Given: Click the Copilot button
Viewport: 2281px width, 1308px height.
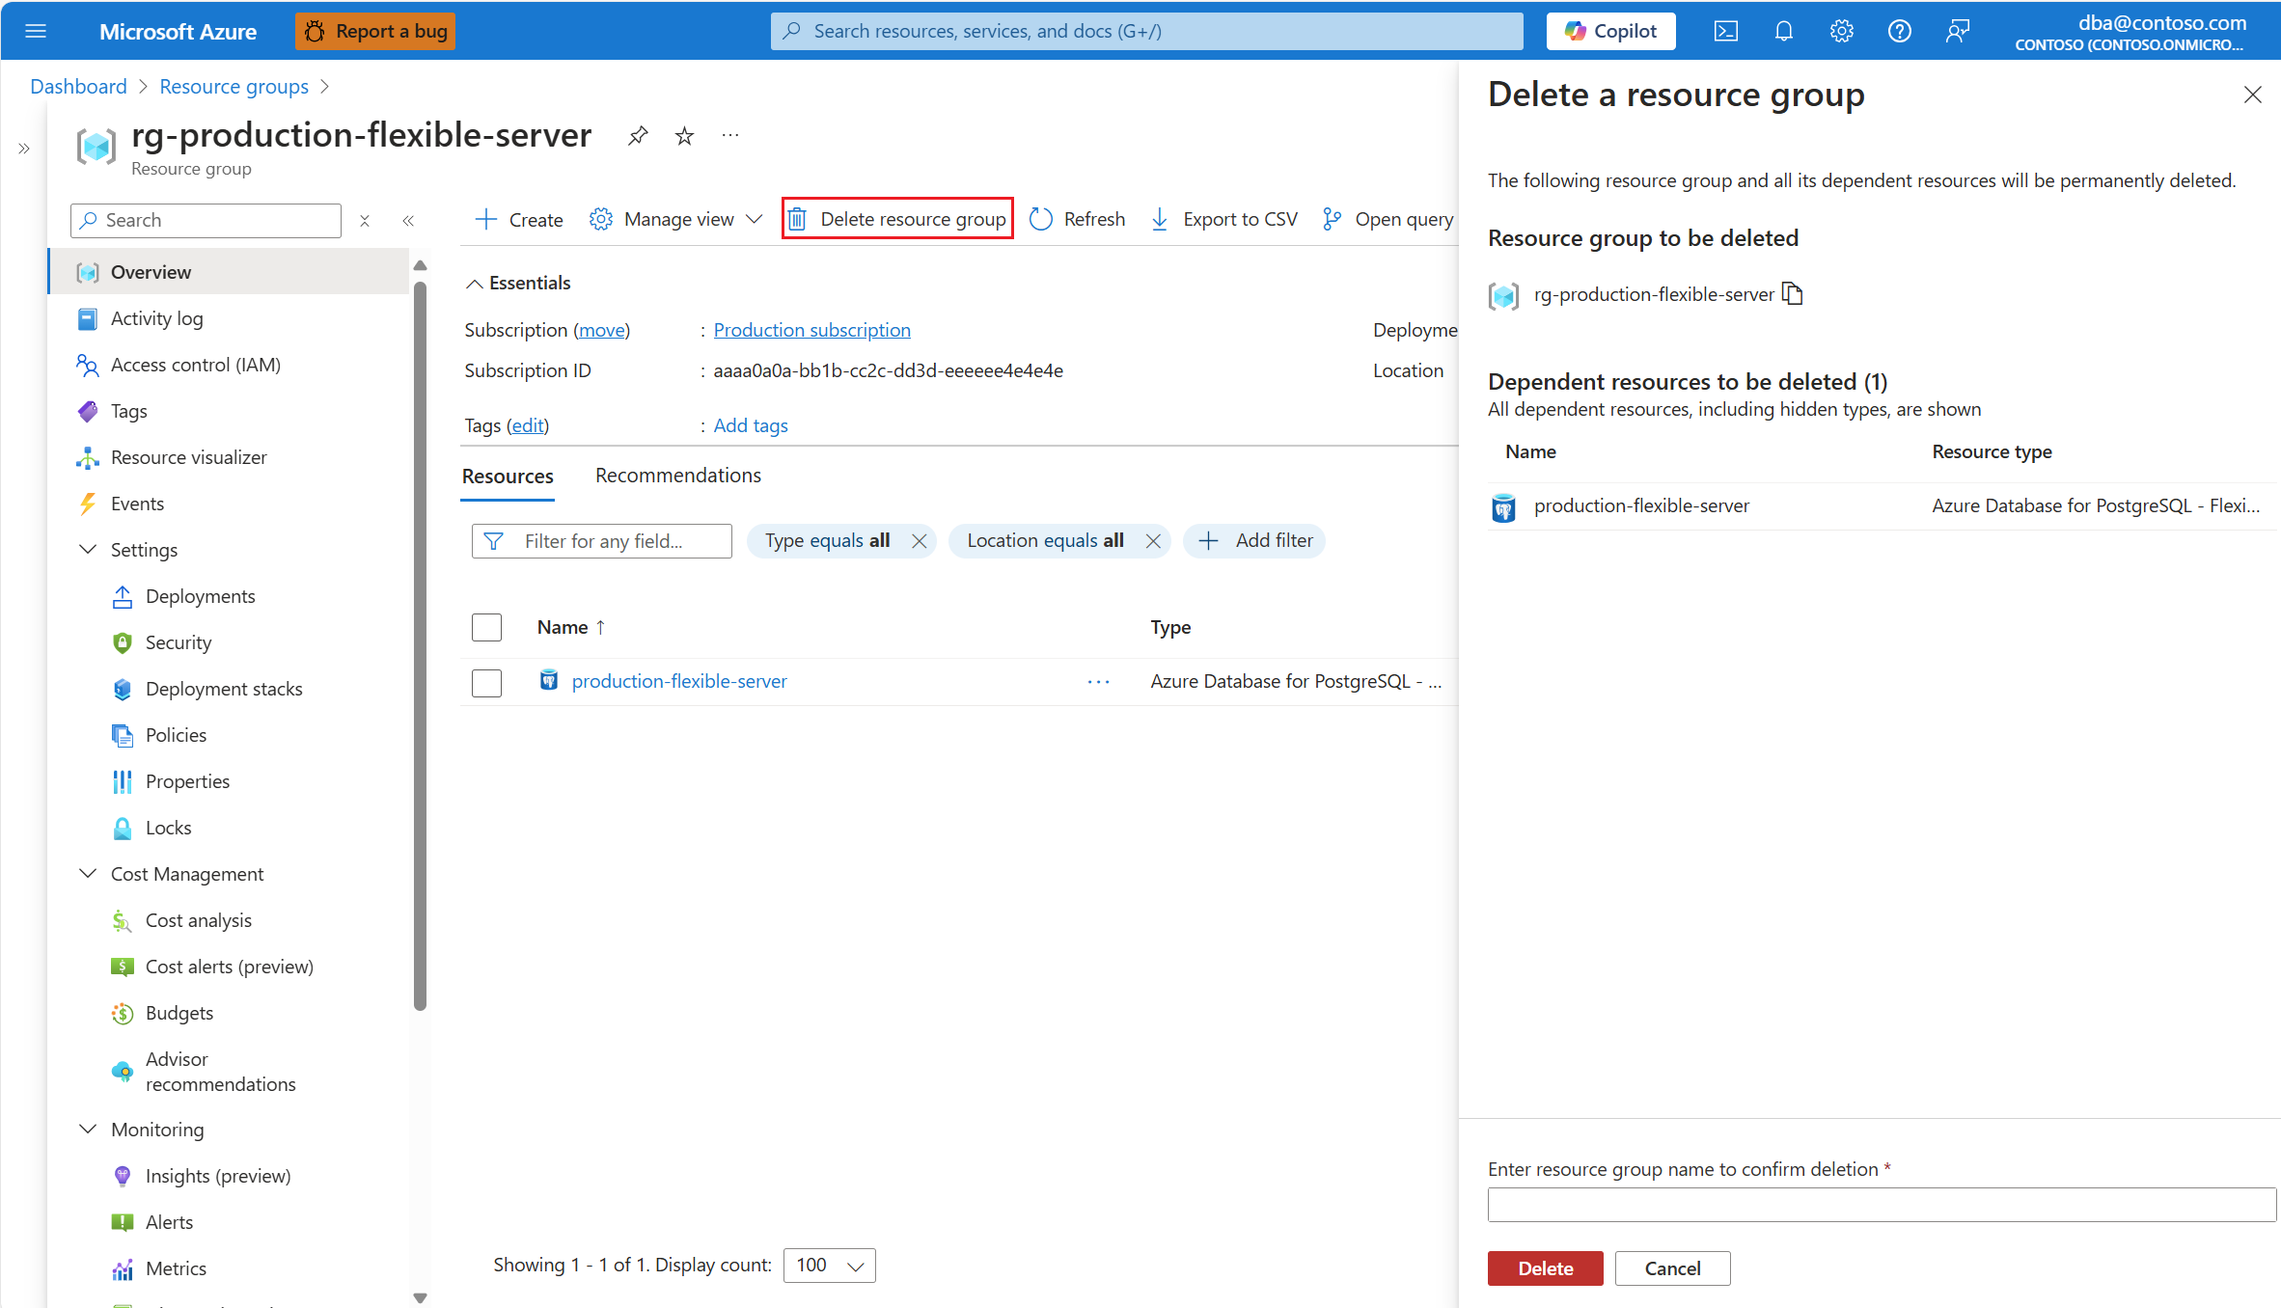Looking at the screenshot, I should pyautogui.click(x=1610, y=31).
